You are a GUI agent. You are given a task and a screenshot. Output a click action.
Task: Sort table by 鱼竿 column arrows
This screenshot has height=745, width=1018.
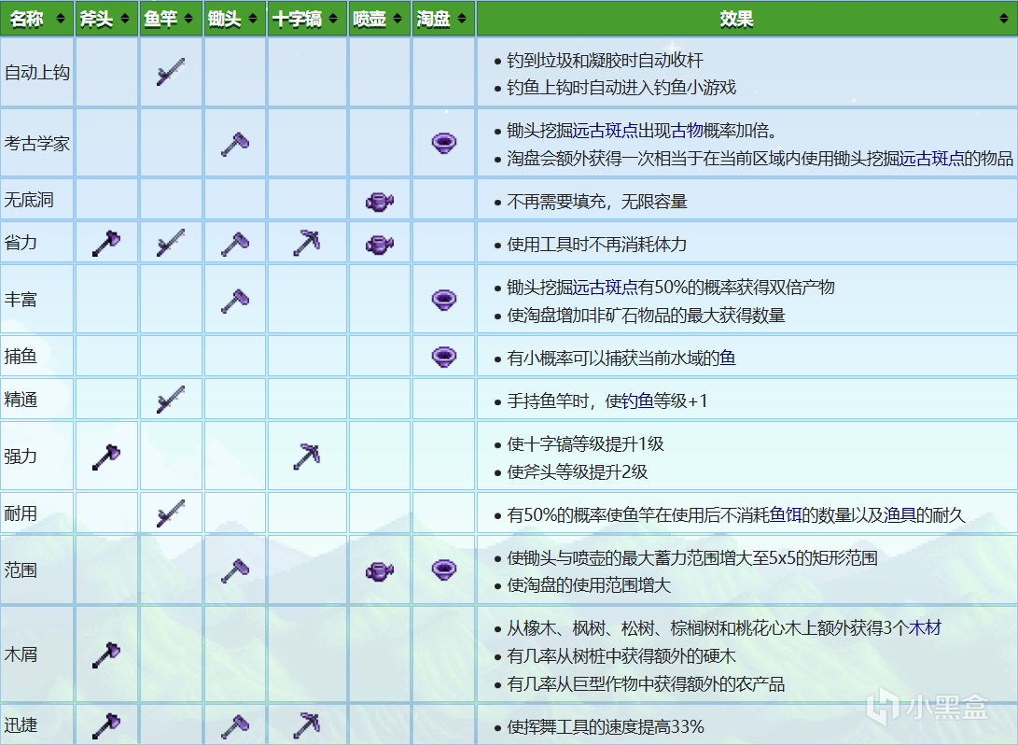click(x=188, y=19)
